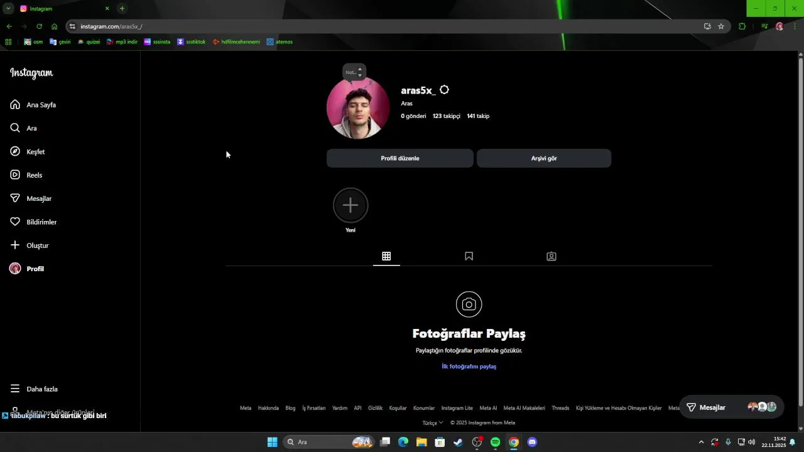
Task: Open the tab search dropdown arrow
Action: [8, 9]
